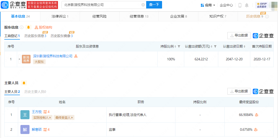Expand the 最终受益人 tag
This screenshot has width=278, height=138.
[x=64, y=117]
